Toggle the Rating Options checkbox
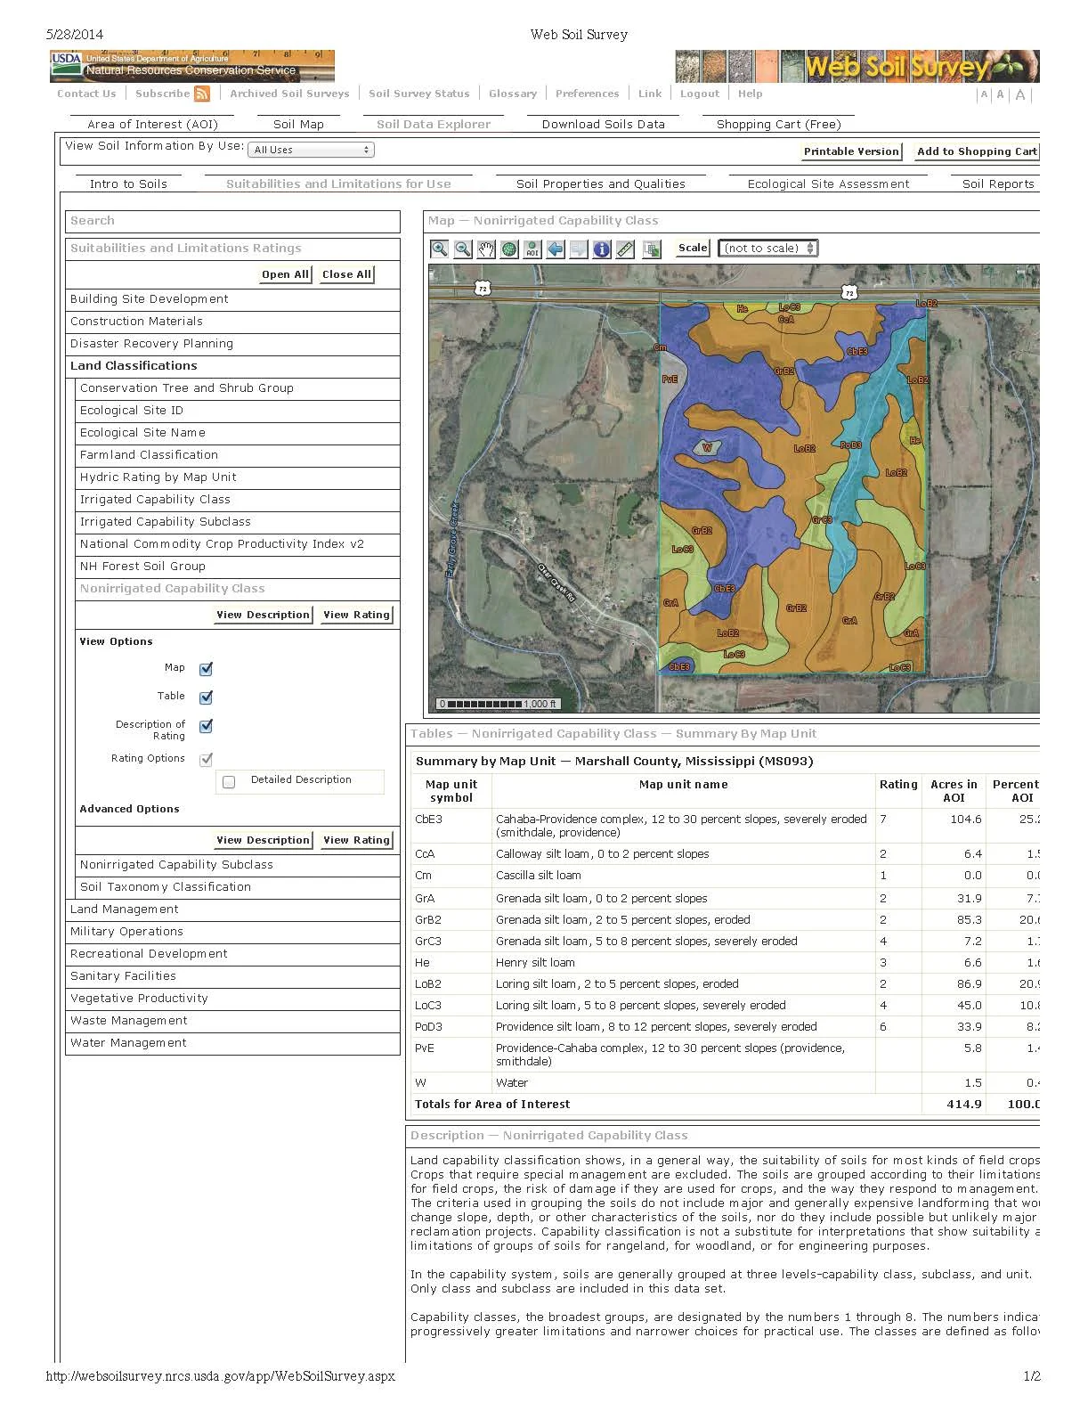 [x=206, y=759]
